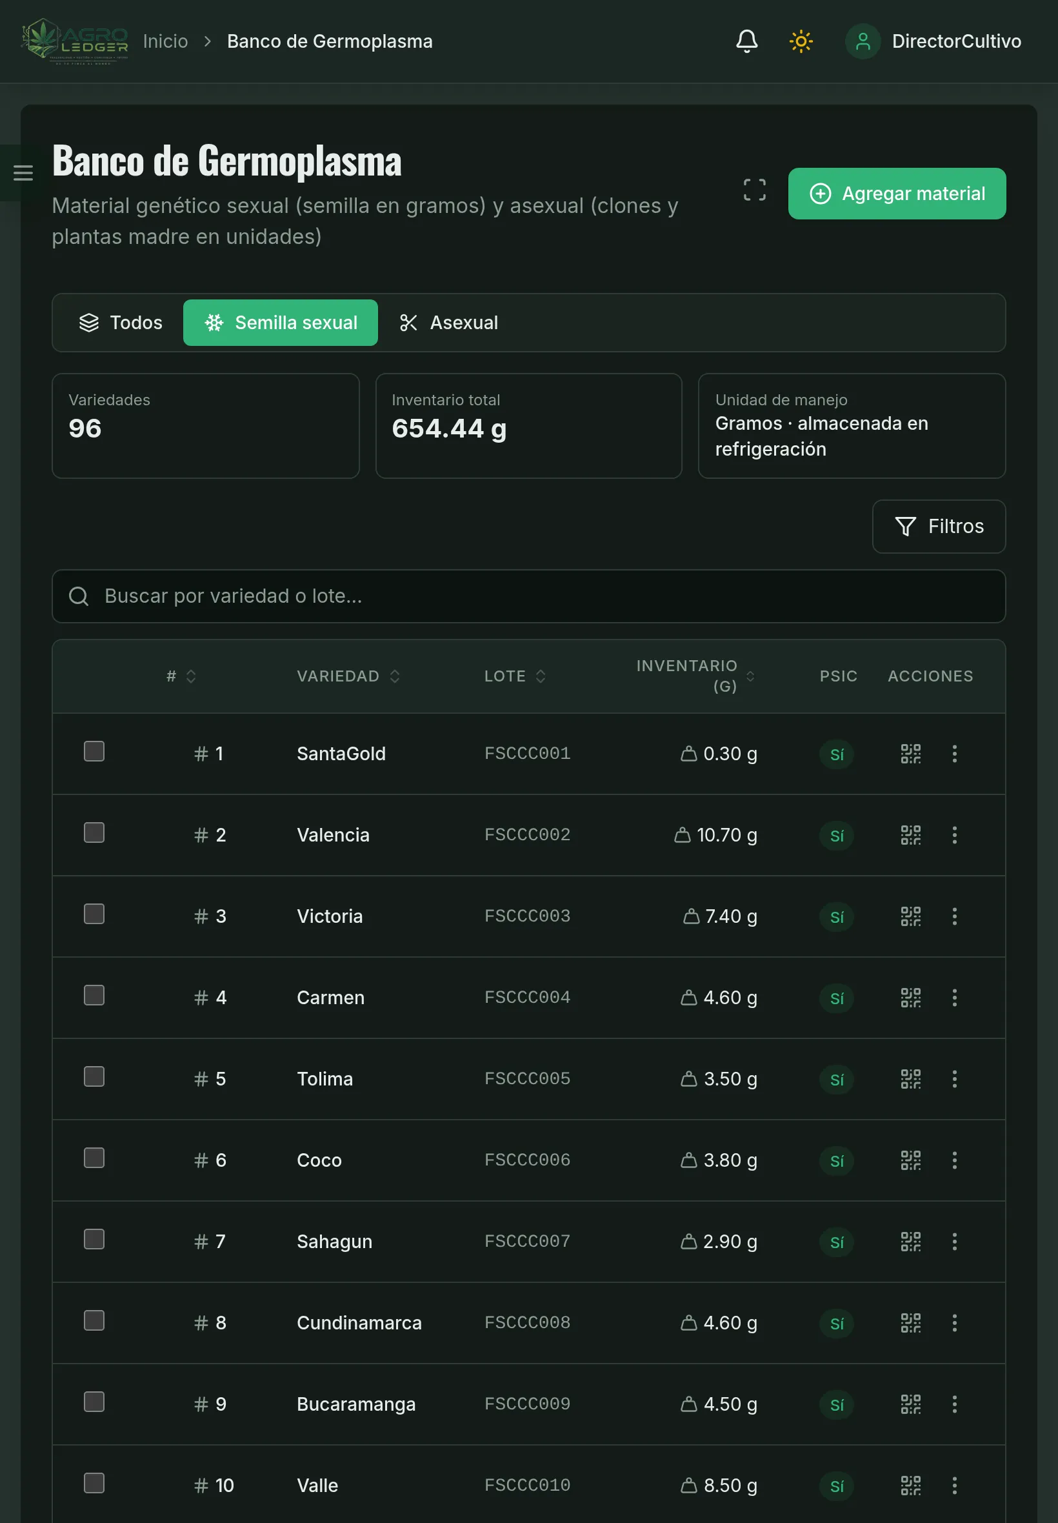Select the Victoria row checkbox
Image resolution: width=1058 pixels, height=1523 pixels.
(94, 914)
